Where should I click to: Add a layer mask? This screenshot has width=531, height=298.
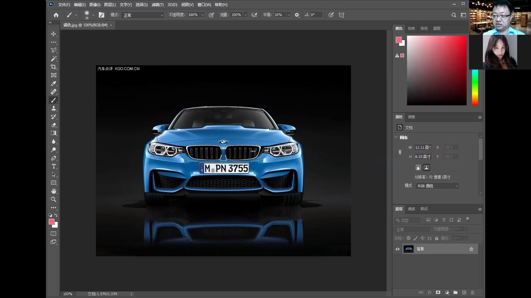438,292
